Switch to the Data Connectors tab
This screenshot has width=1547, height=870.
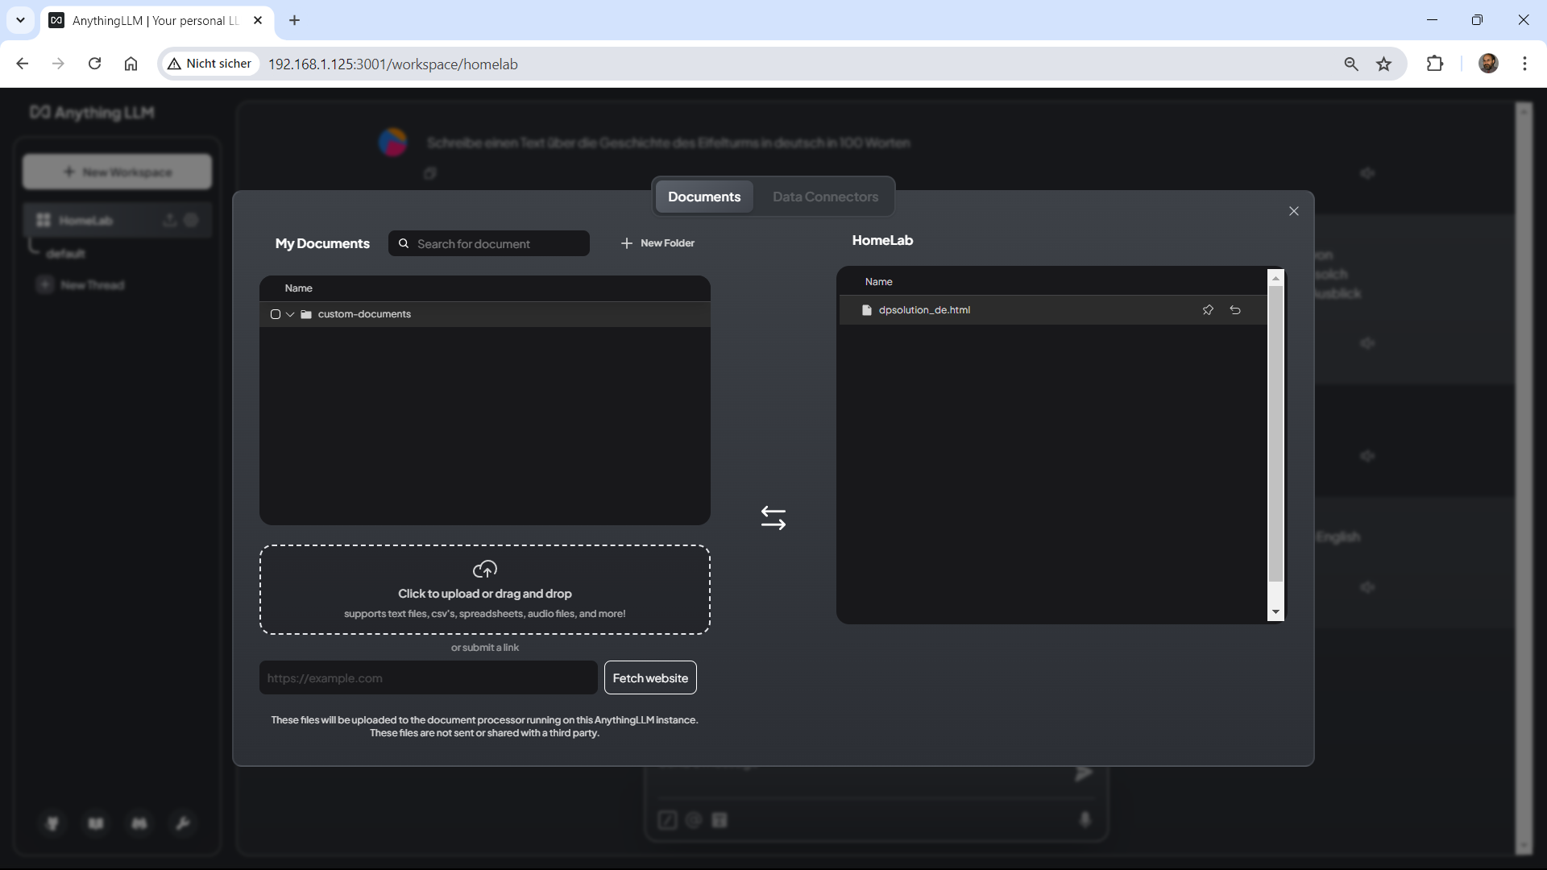pyautogui.click(x=825, y=197)
